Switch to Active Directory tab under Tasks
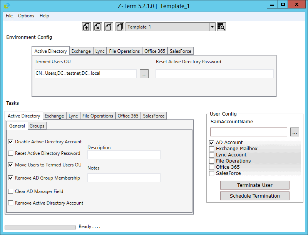The width and height of the screenshot is (308, 235). (24, 116)
